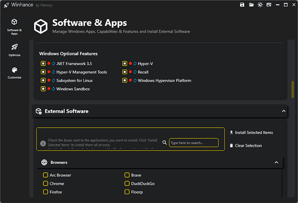
Task: Collapse the External Software section
Action: pyautogui.click(x=283, y=112)
